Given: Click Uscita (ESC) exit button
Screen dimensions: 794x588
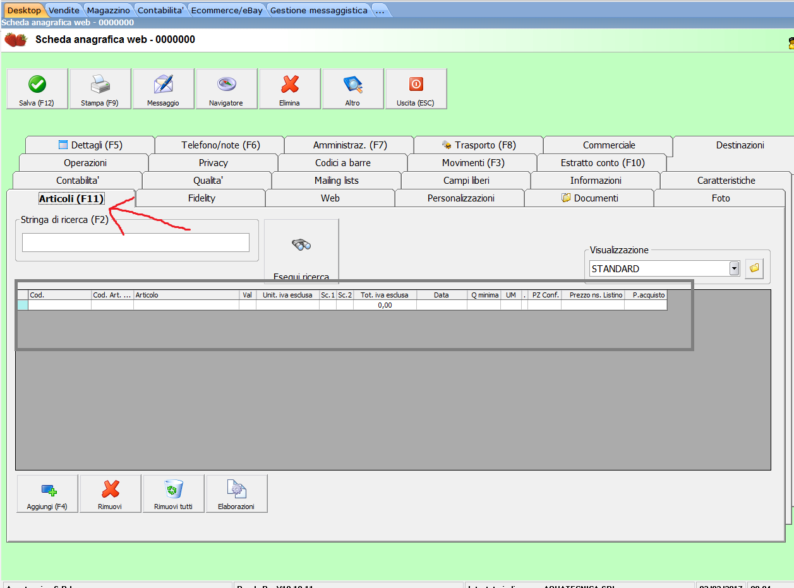Looking at the screenshot, I should click(x=416, y=89).
